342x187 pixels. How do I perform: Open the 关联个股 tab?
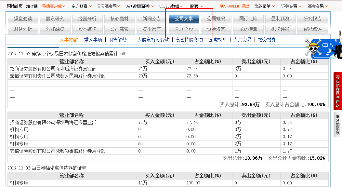click(x=184, y=29)
